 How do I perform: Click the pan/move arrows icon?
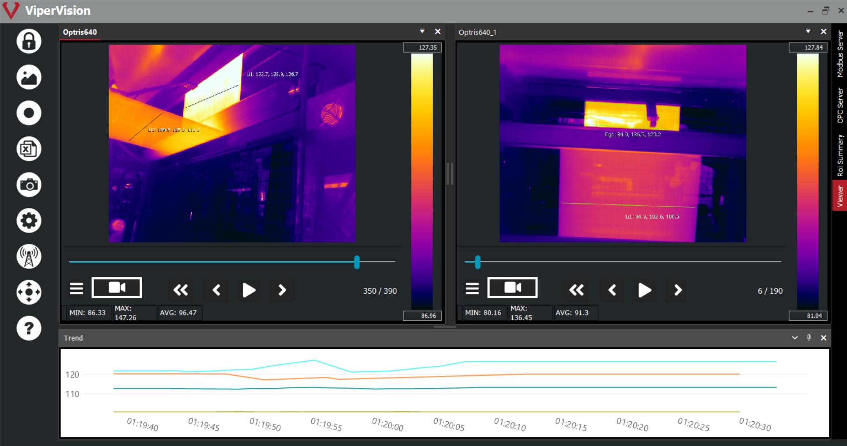click(x=29, y=292)
